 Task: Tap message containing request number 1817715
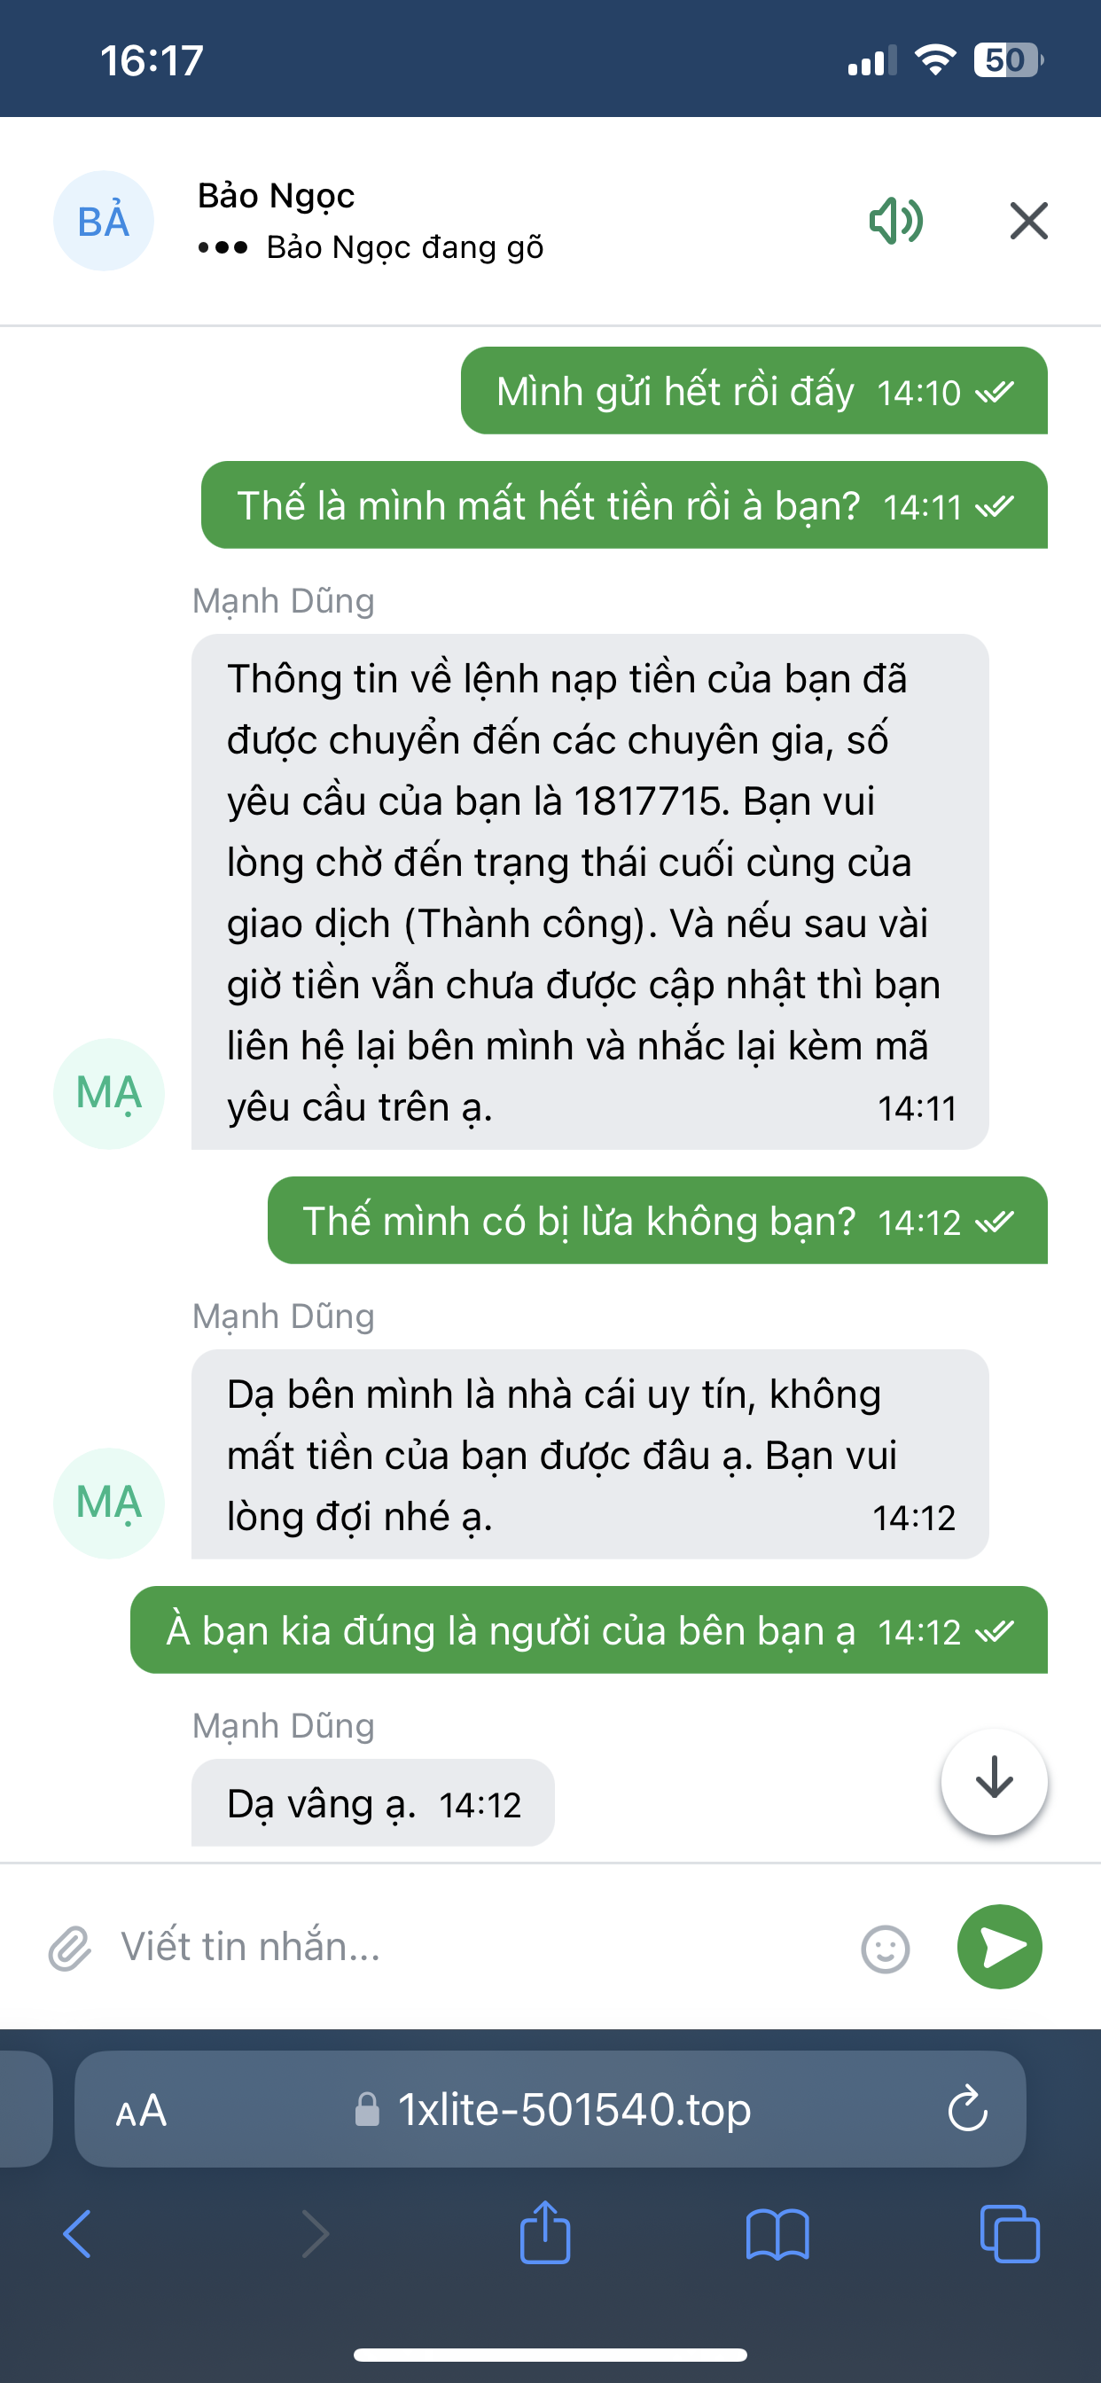click(590, 892)
